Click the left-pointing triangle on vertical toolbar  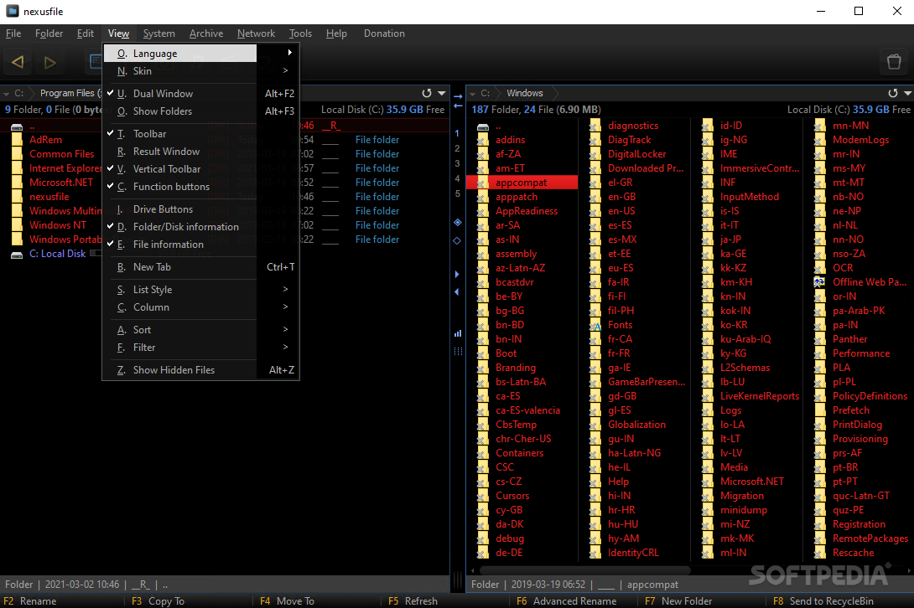(x=456, y=291)
